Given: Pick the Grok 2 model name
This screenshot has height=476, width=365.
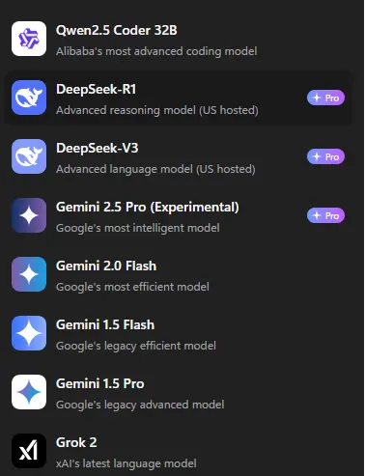Looking at the screenshot, I should (76, 442).
